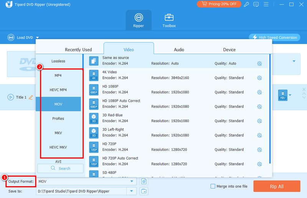This screenshot has width=307, height=198.
Task: Open the Toolbox tab
Action: [169, 20]
